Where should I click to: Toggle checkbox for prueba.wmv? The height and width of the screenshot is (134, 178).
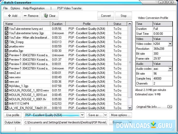(x=6, y=46)
